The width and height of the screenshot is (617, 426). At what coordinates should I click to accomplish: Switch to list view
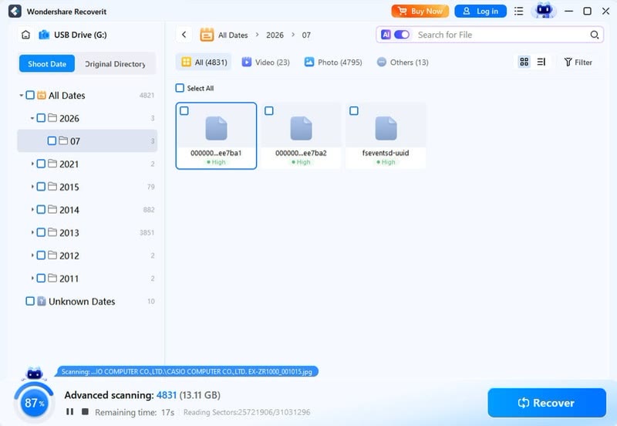click(541, 62)
